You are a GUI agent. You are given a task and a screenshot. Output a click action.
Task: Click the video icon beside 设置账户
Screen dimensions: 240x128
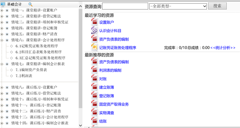(x=94, y=22)
